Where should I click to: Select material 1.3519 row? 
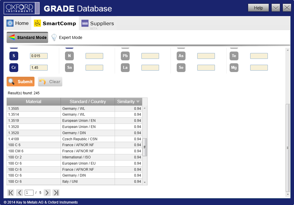point(74,121)
